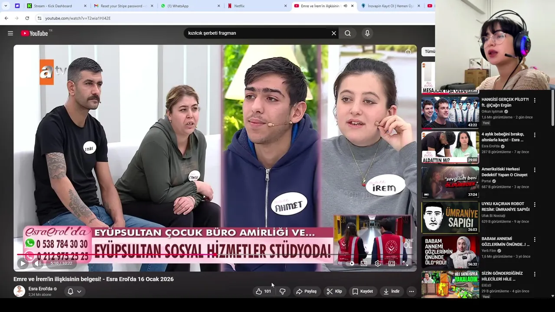Open Esra Erol'da channel name link

40,289
